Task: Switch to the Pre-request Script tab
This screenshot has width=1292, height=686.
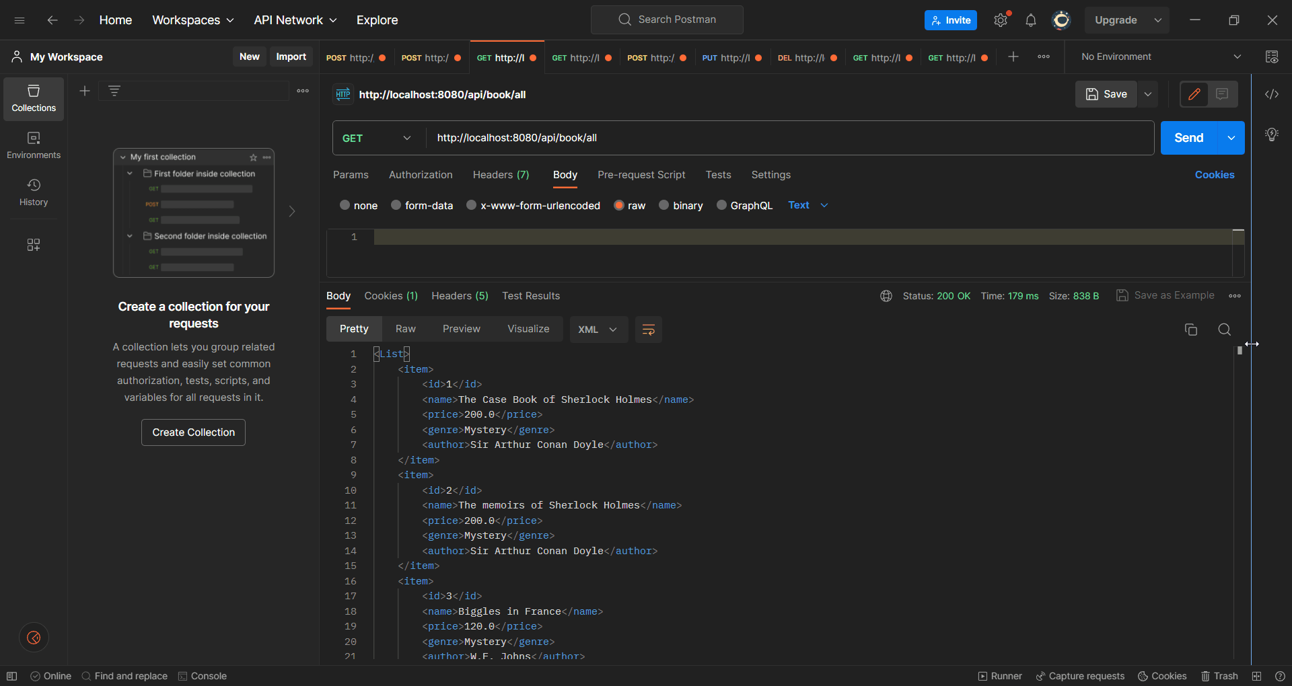Action: (x=641, y=175)
